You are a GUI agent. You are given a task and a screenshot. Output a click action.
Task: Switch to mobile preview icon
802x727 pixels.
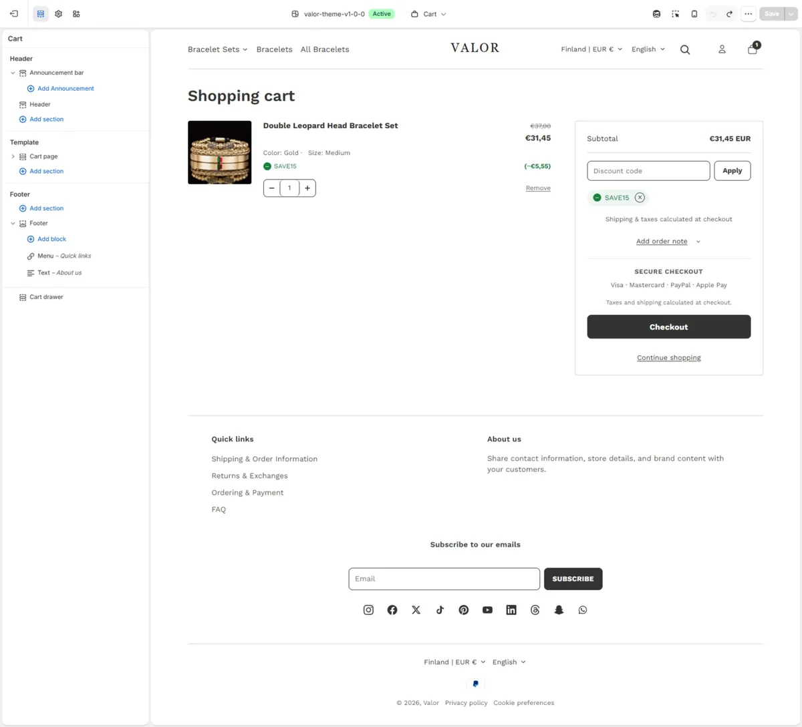point(694,13)
